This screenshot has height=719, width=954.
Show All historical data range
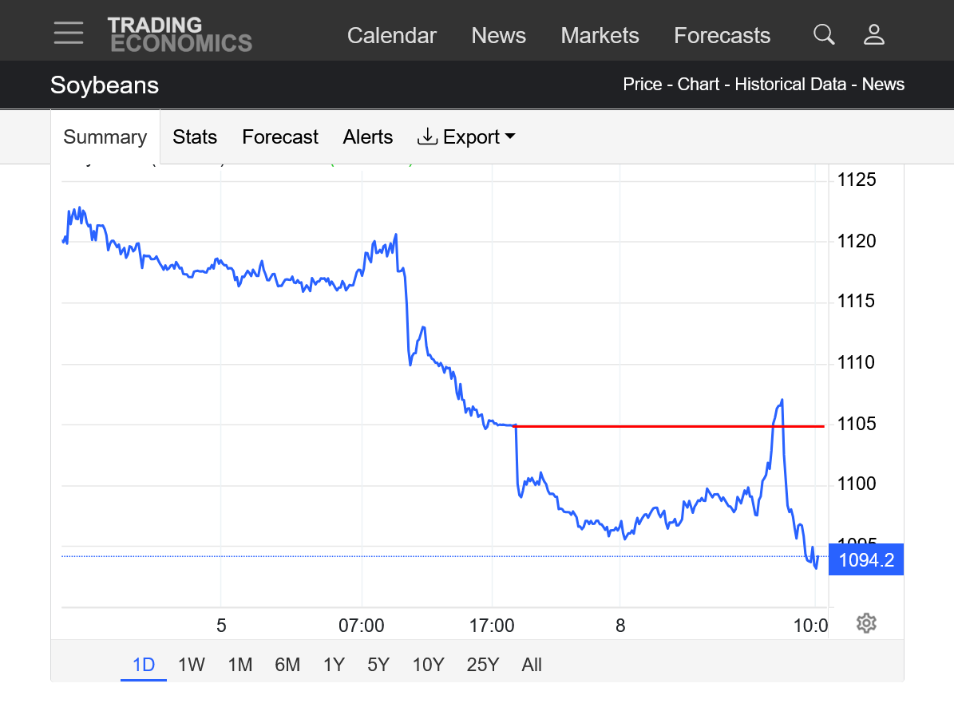(x=531, y=665)
